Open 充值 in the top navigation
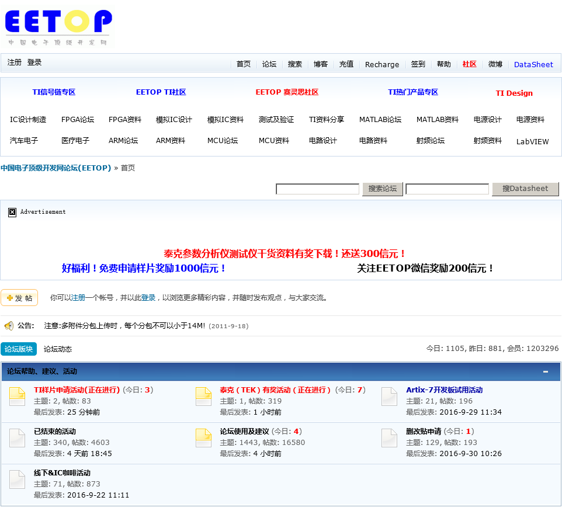The height and width of the screenshot is (511, 562). pos(346,64)
